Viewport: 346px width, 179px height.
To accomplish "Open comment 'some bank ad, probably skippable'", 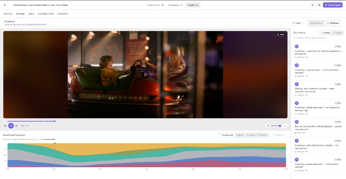I will click(x=318, y=51).
